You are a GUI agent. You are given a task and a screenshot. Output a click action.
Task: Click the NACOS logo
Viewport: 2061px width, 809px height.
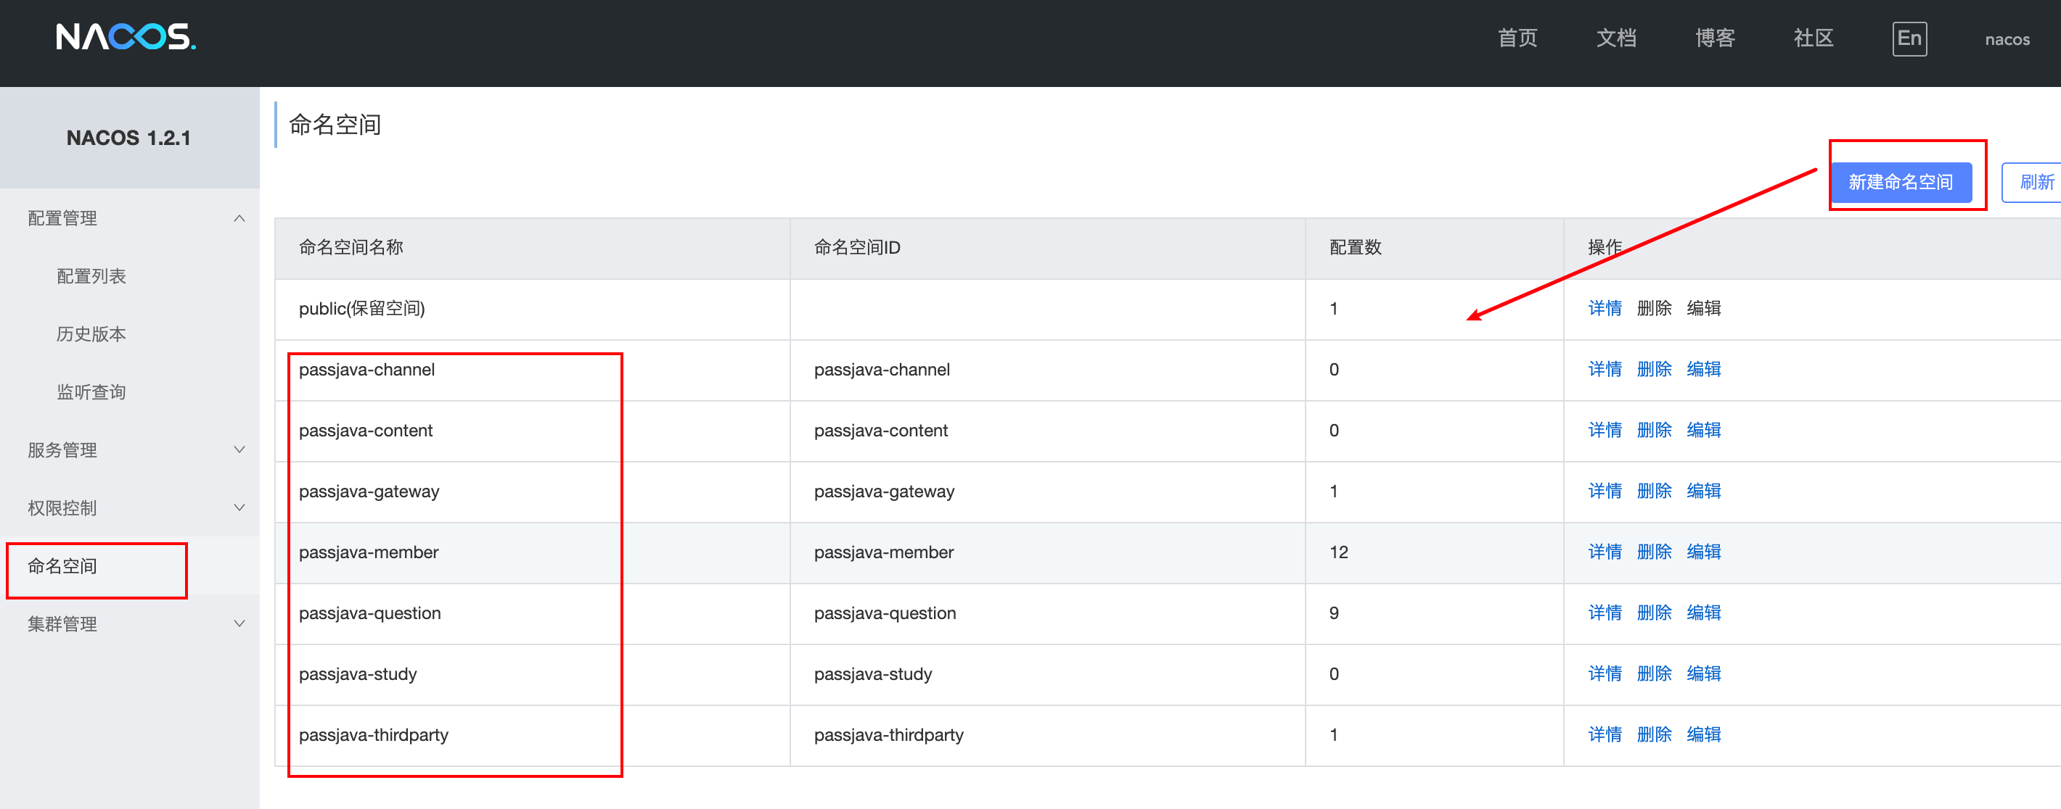126,37
